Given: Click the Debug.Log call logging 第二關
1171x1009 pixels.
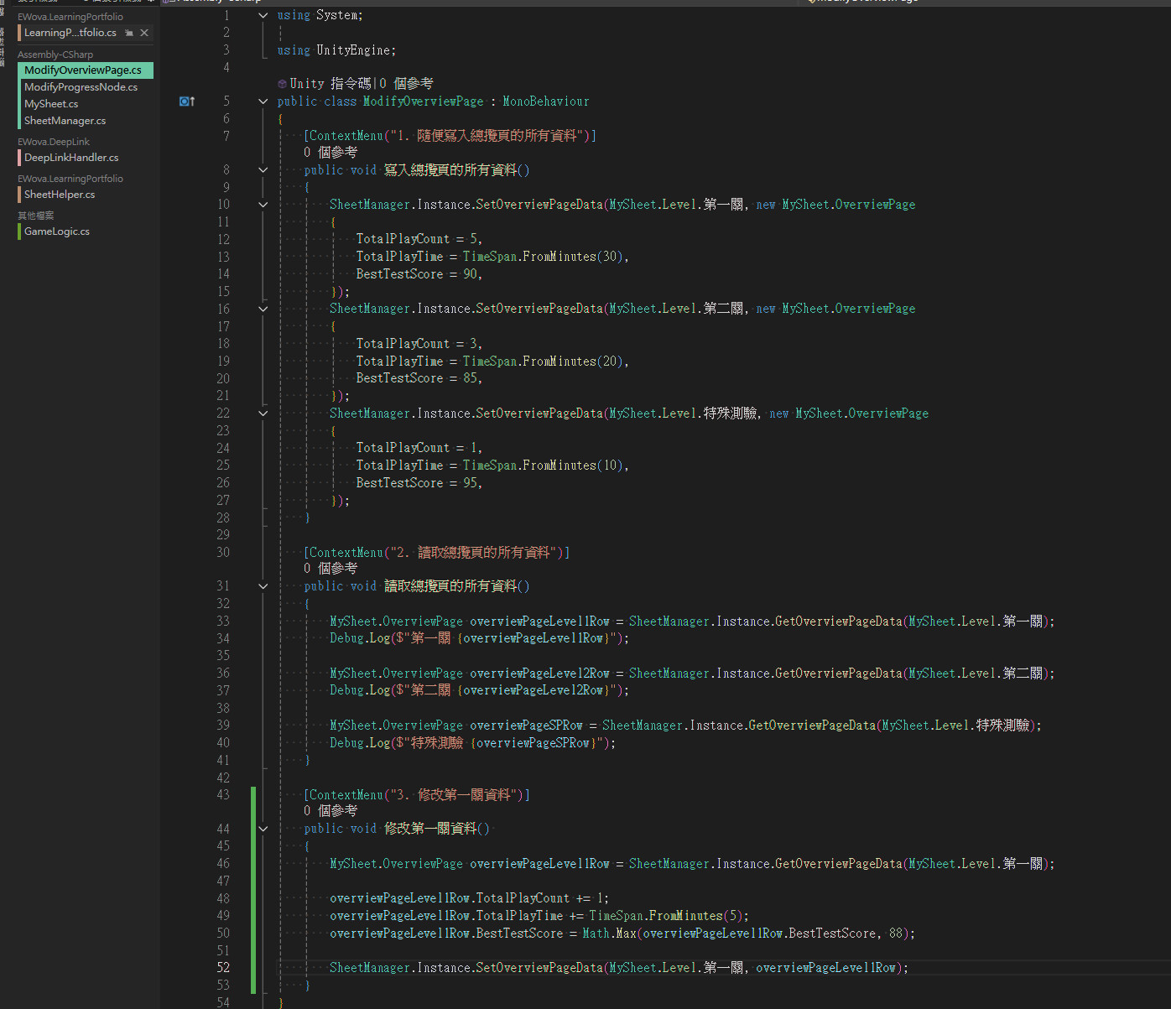Looking at the screenshot, I should (479, 690).
